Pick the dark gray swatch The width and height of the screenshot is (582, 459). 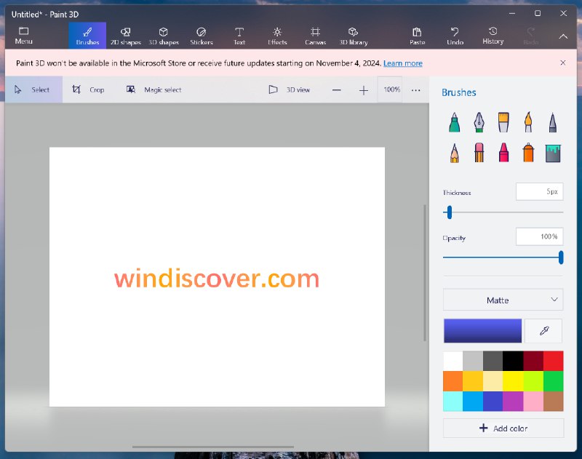tap(493, 361)
